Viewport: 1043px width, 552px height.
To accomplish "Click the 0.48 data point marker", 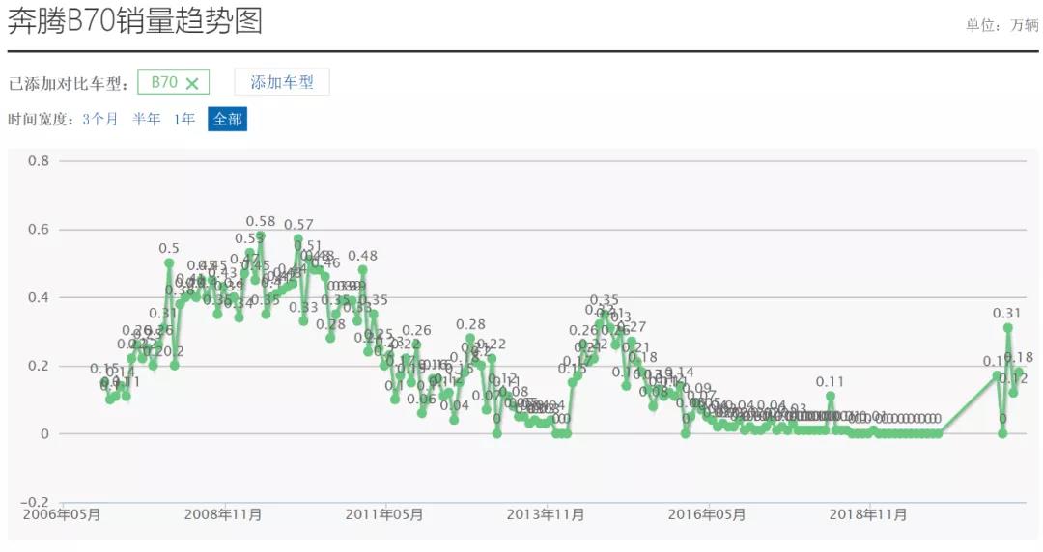I will click(x=362, y=270).
